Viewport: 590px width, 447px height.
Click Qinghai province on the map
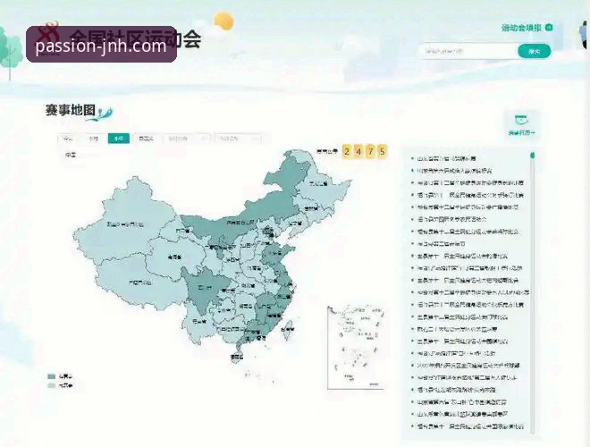175,257
